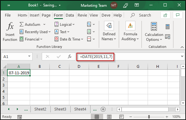The width and height of the screenshot is (186, 120).
Task: Open the Name Box dropdown arrow
Action: (29, 56)
